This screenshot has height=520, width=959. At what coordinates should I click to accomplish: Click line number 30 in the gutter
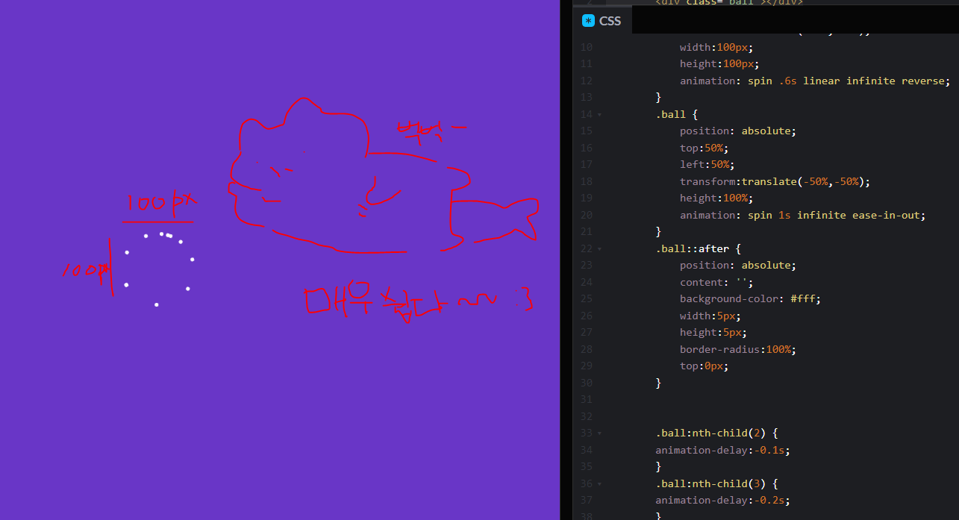coord(586,383)
